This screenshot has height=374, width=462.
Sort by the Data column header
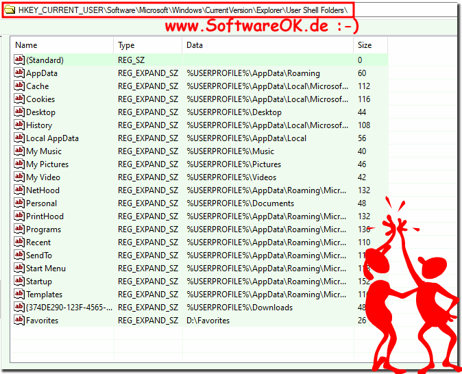(267, 45)
